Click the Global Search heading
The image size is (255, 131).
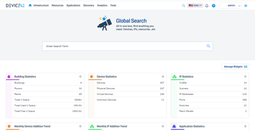[x=131, y=21]
